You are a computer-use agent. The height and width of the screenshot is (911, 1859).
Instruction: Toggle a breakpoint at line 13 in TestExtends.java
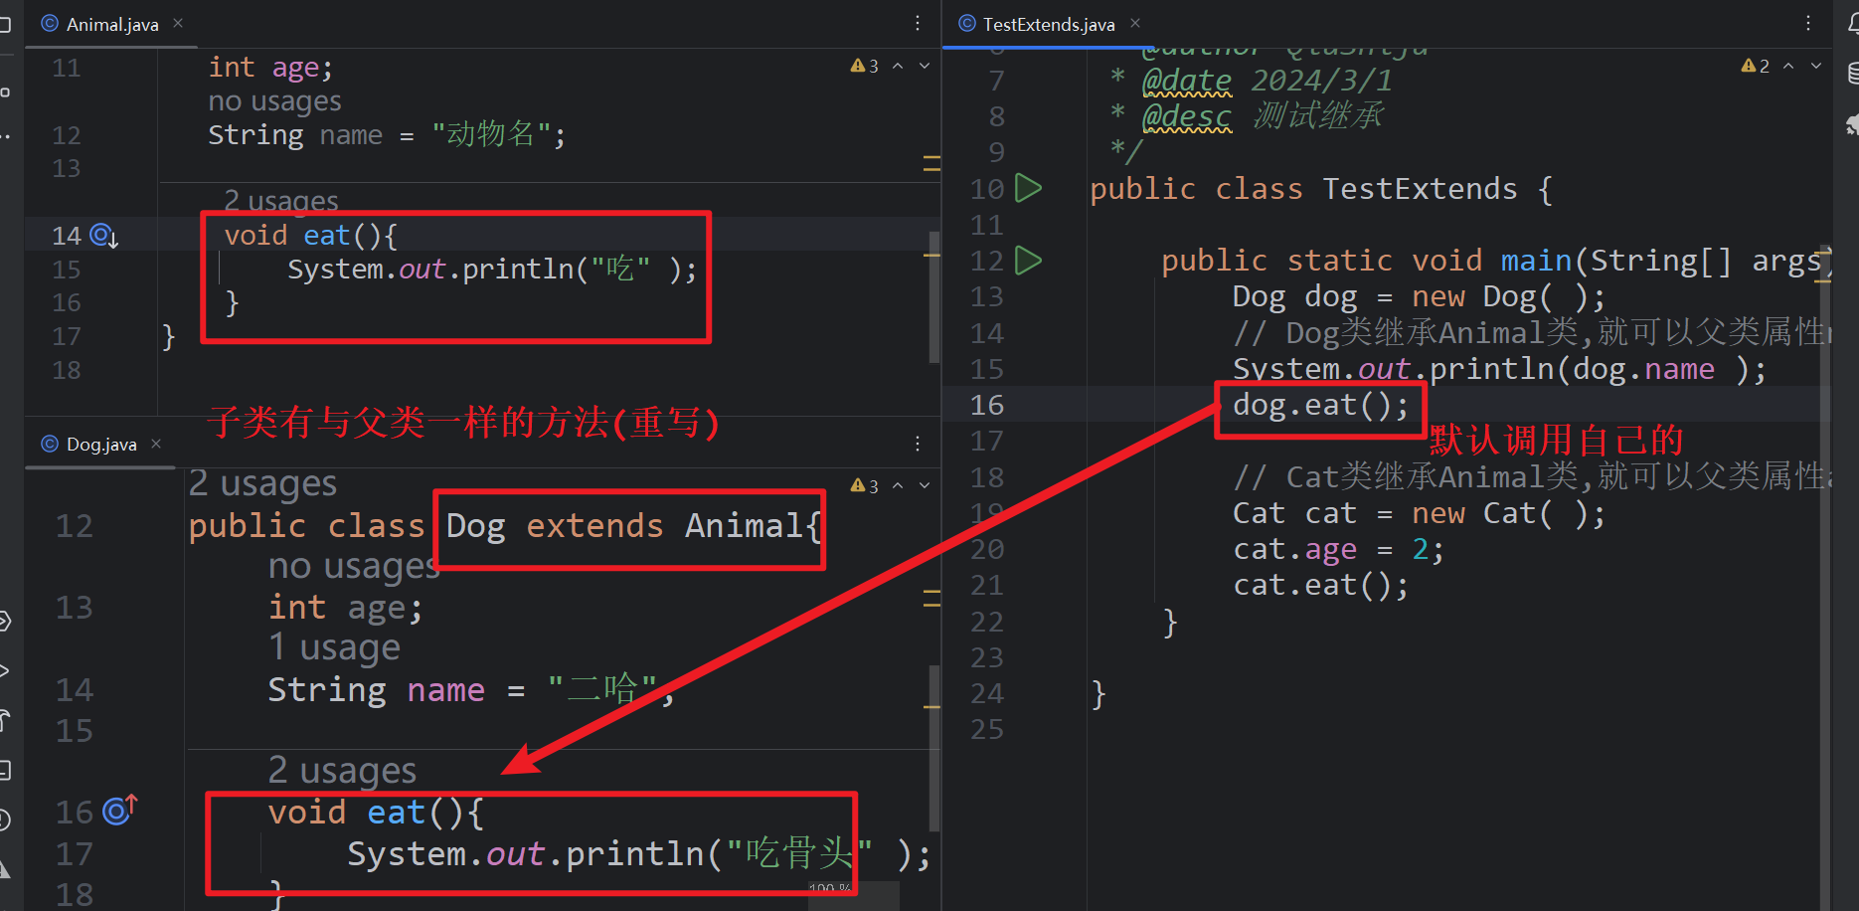coord(987,296)
